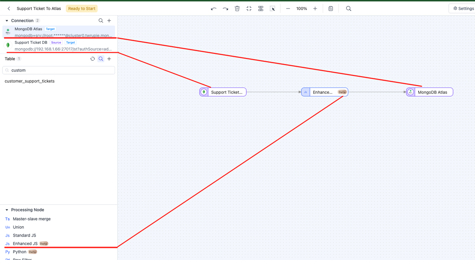
Task: Open the clipboard log icon
Action: click(331, 9)
